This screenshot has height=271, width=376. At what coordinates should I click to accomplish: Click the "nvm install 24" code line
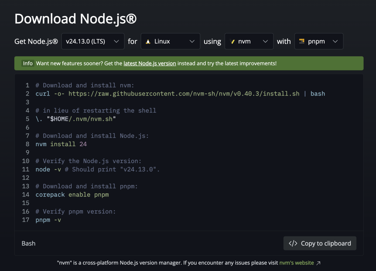[61, 144]
